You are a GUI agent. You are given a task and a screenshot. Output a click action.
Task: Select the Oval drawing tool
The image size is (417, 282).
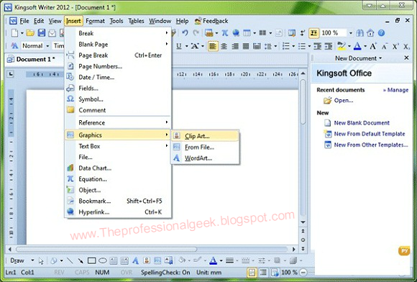tap(103, 260)
